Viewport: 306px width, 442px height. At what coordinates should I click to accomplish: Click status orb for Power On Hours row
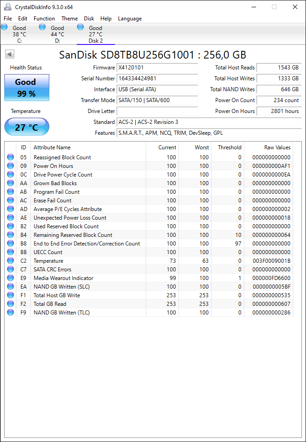(10, 166)
